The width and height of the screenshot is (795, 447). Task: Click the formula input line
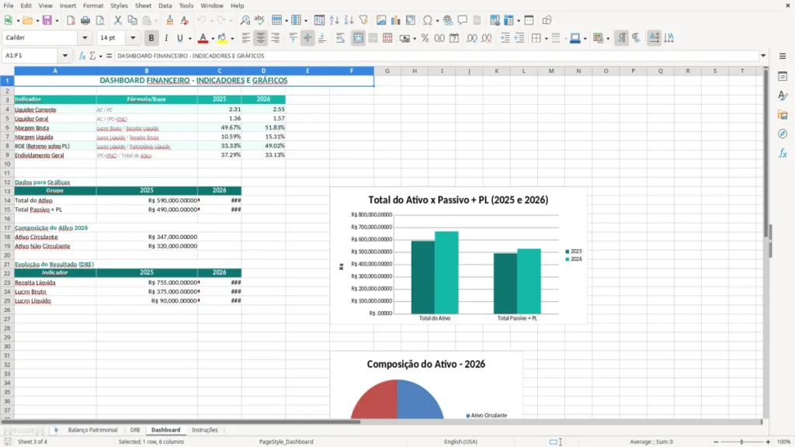436,56
